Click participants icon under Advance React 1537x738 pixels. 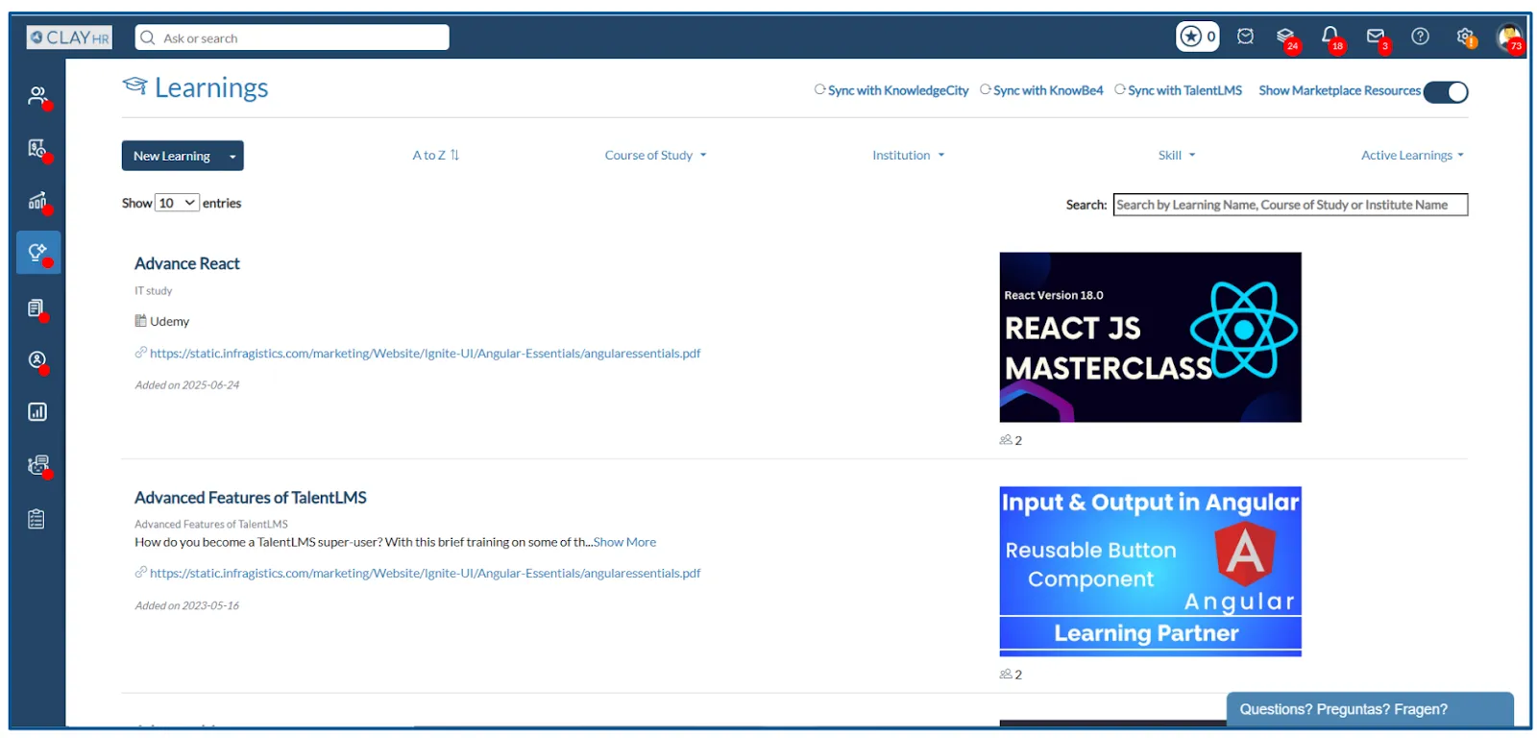tap(1005, 440)
